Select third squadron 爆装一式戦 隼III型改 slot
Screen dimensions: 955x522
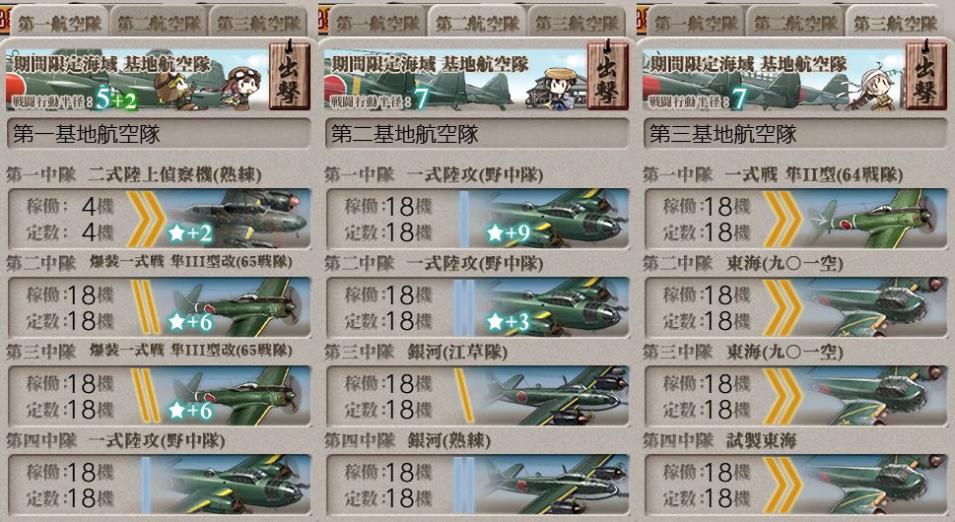(x=160, y=396)
